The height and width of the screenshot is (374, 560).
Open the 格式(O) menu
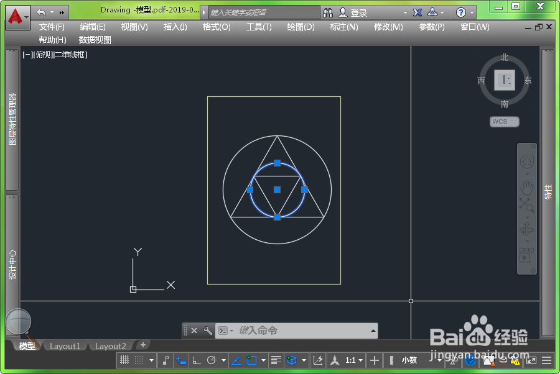217,27
